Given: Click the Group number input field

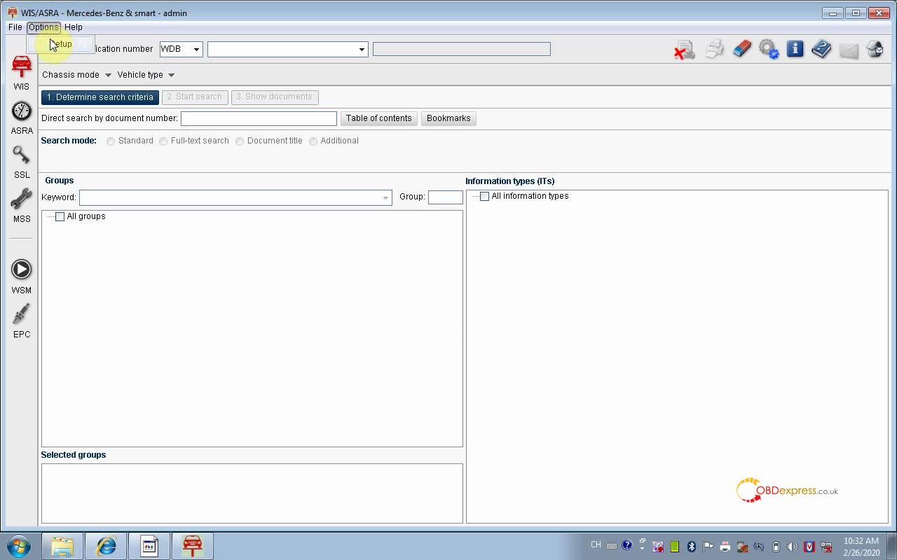Looking at the screenshot, I should coord(446,197).
